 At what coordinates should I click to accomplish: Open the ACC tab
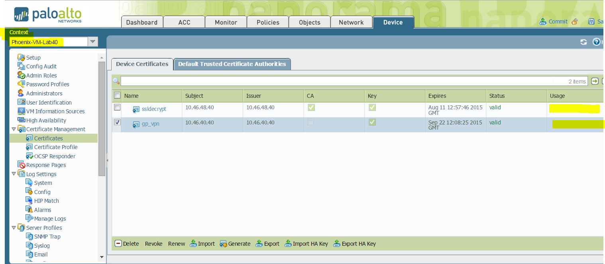click(x=184, y=22)
